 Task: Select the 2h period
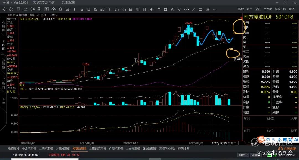tap(117, 9)
